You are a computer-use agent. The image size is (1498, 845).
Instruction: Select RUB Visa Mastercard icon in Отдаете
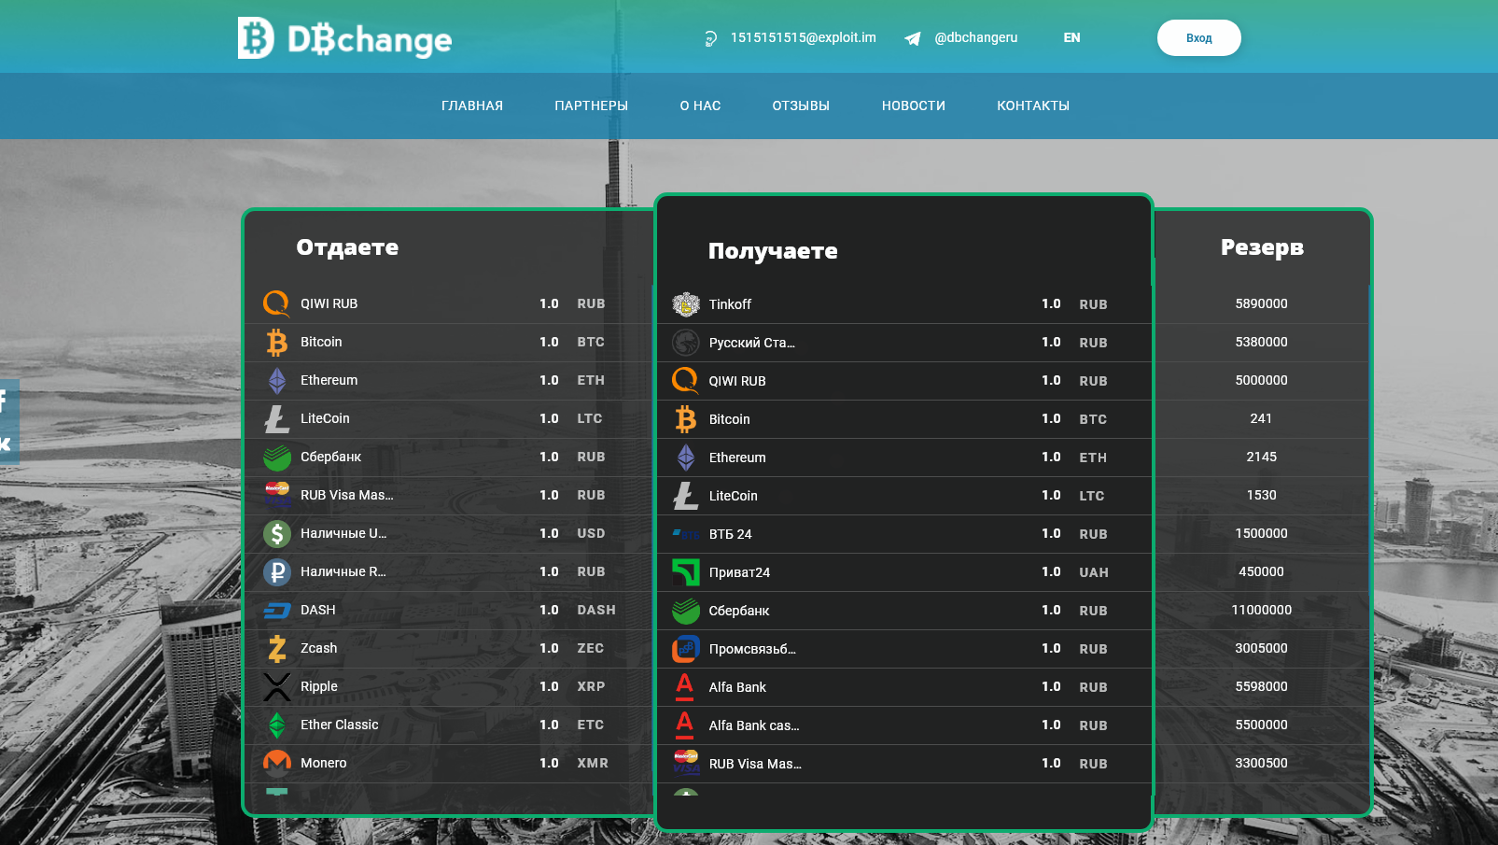pos(277,495)
